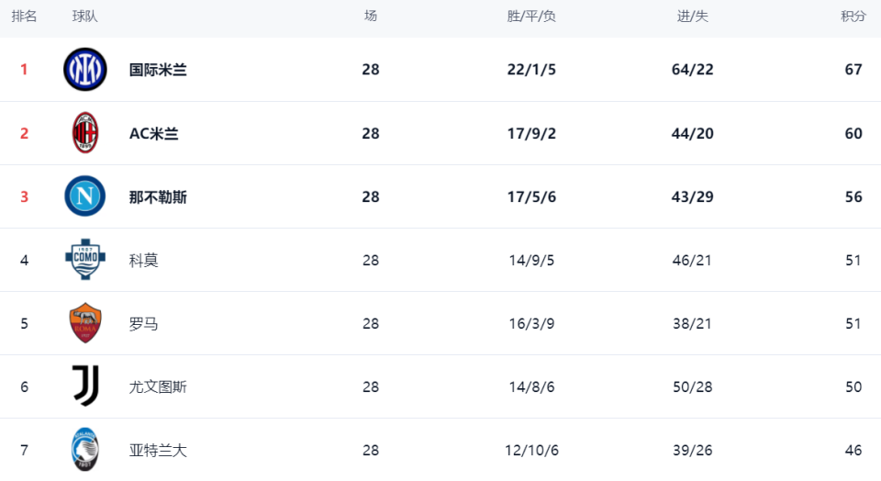Click the 胜/平/负 column header
Image resolution: width=881 pixels, height=481 pixels.
click(x=531, y=17)
